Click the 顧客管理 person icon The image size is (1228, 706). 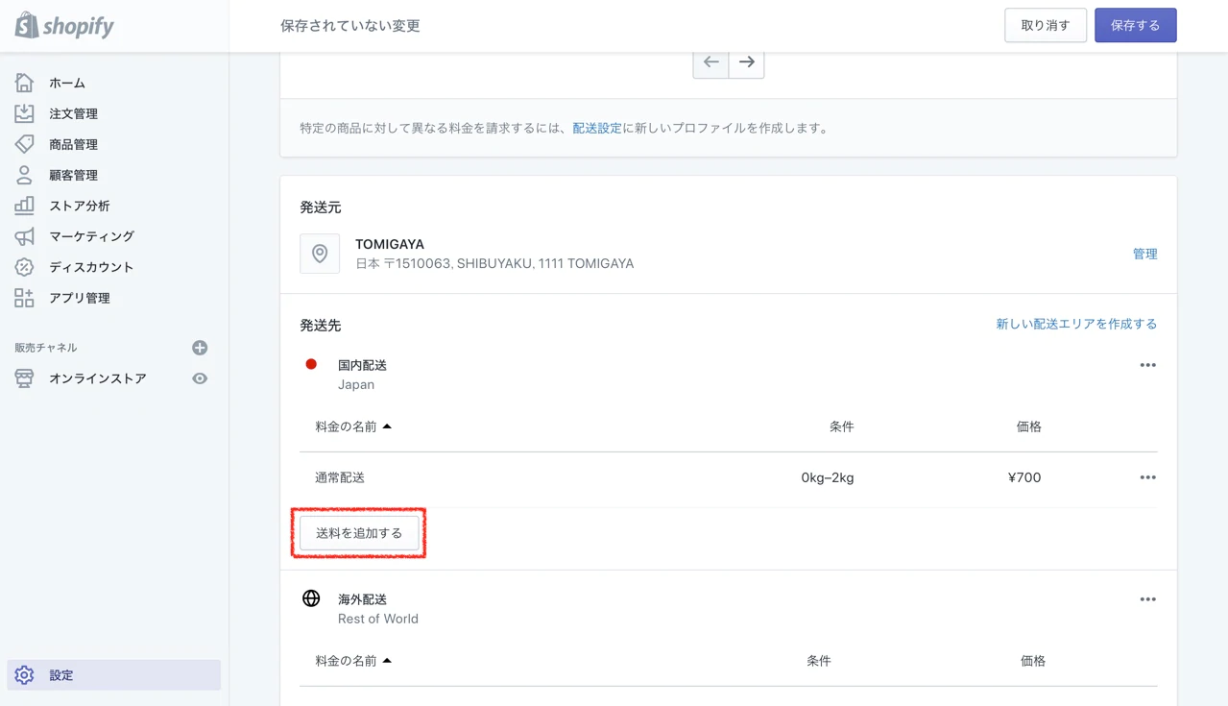24,175
